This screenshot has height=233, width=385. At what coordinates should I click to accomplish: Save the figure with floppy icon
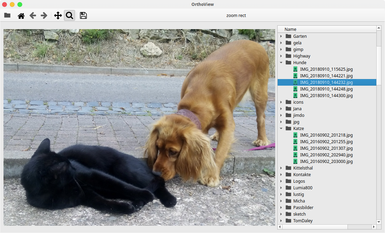83,16
